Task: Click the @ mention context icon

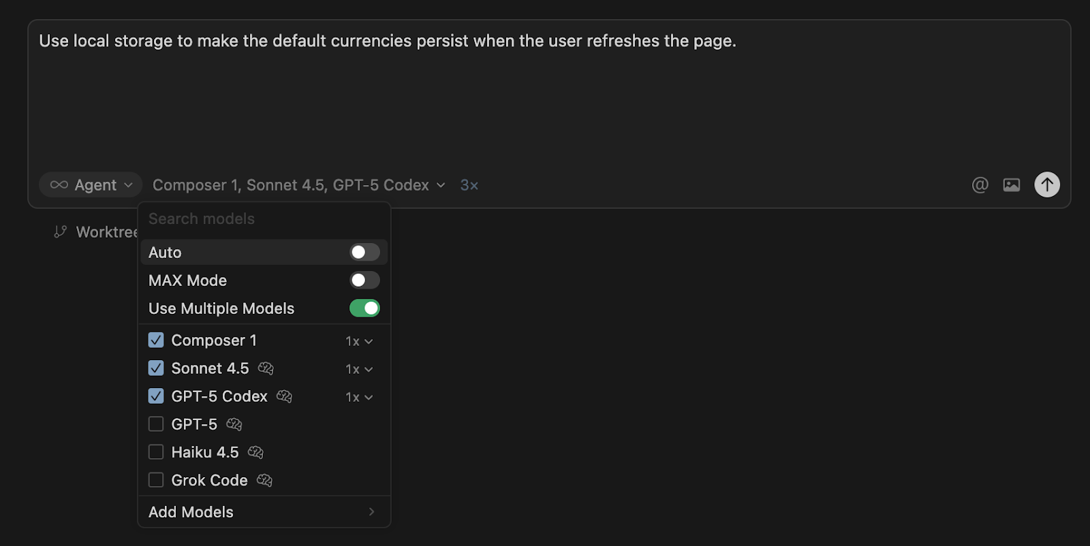Action: [x=980, y=184]
